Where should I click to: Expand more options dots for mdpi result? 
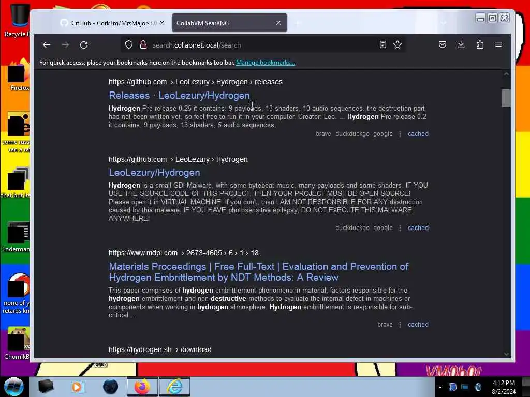pos(400,325)
